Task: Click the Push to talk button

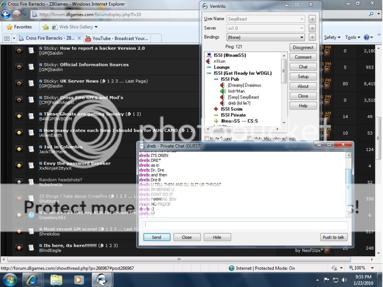Action: [x=333, y=237]
